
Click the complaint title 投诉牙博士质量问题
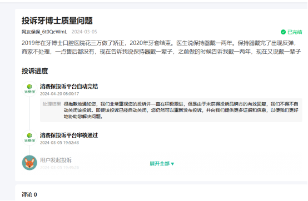click(x=57, y=21)
